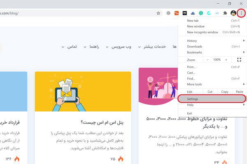Viewport: 247px width, 164px height.
Task: Restore down the Chrome window
Action: click(230, 3)
